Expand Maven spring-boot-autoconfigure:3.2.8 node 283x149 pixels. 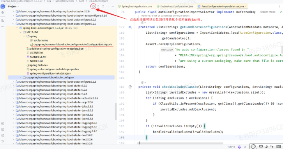(x=13, y=81)
